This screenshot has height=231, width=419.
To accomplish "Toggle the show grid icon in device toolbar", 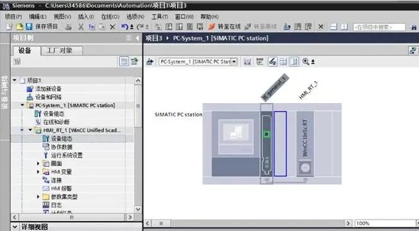I will (x=283, y=62).
